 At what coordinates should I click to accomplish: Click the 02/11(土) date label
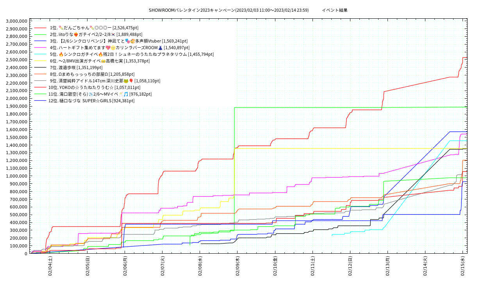(312, 266)
